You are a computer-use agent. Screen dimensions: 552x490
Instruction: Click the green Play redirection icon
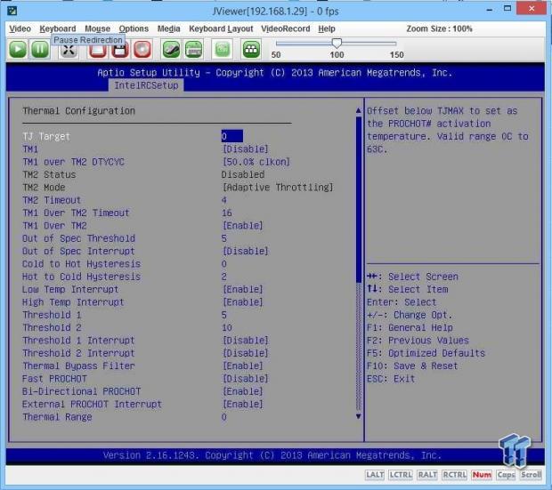(18, 49)
